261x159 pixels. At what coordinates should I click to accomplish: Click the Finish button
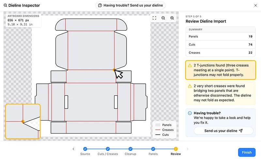(247, 152)
